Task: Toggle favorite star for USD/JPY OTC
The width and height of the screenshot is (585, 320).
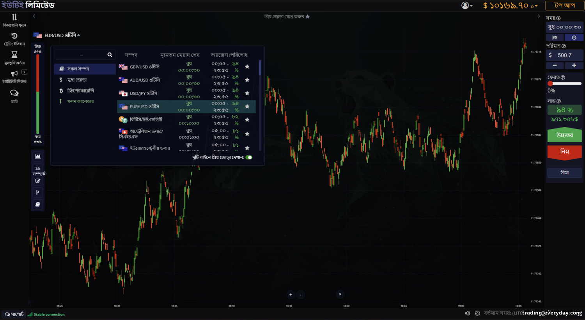Action: [247, 93]
